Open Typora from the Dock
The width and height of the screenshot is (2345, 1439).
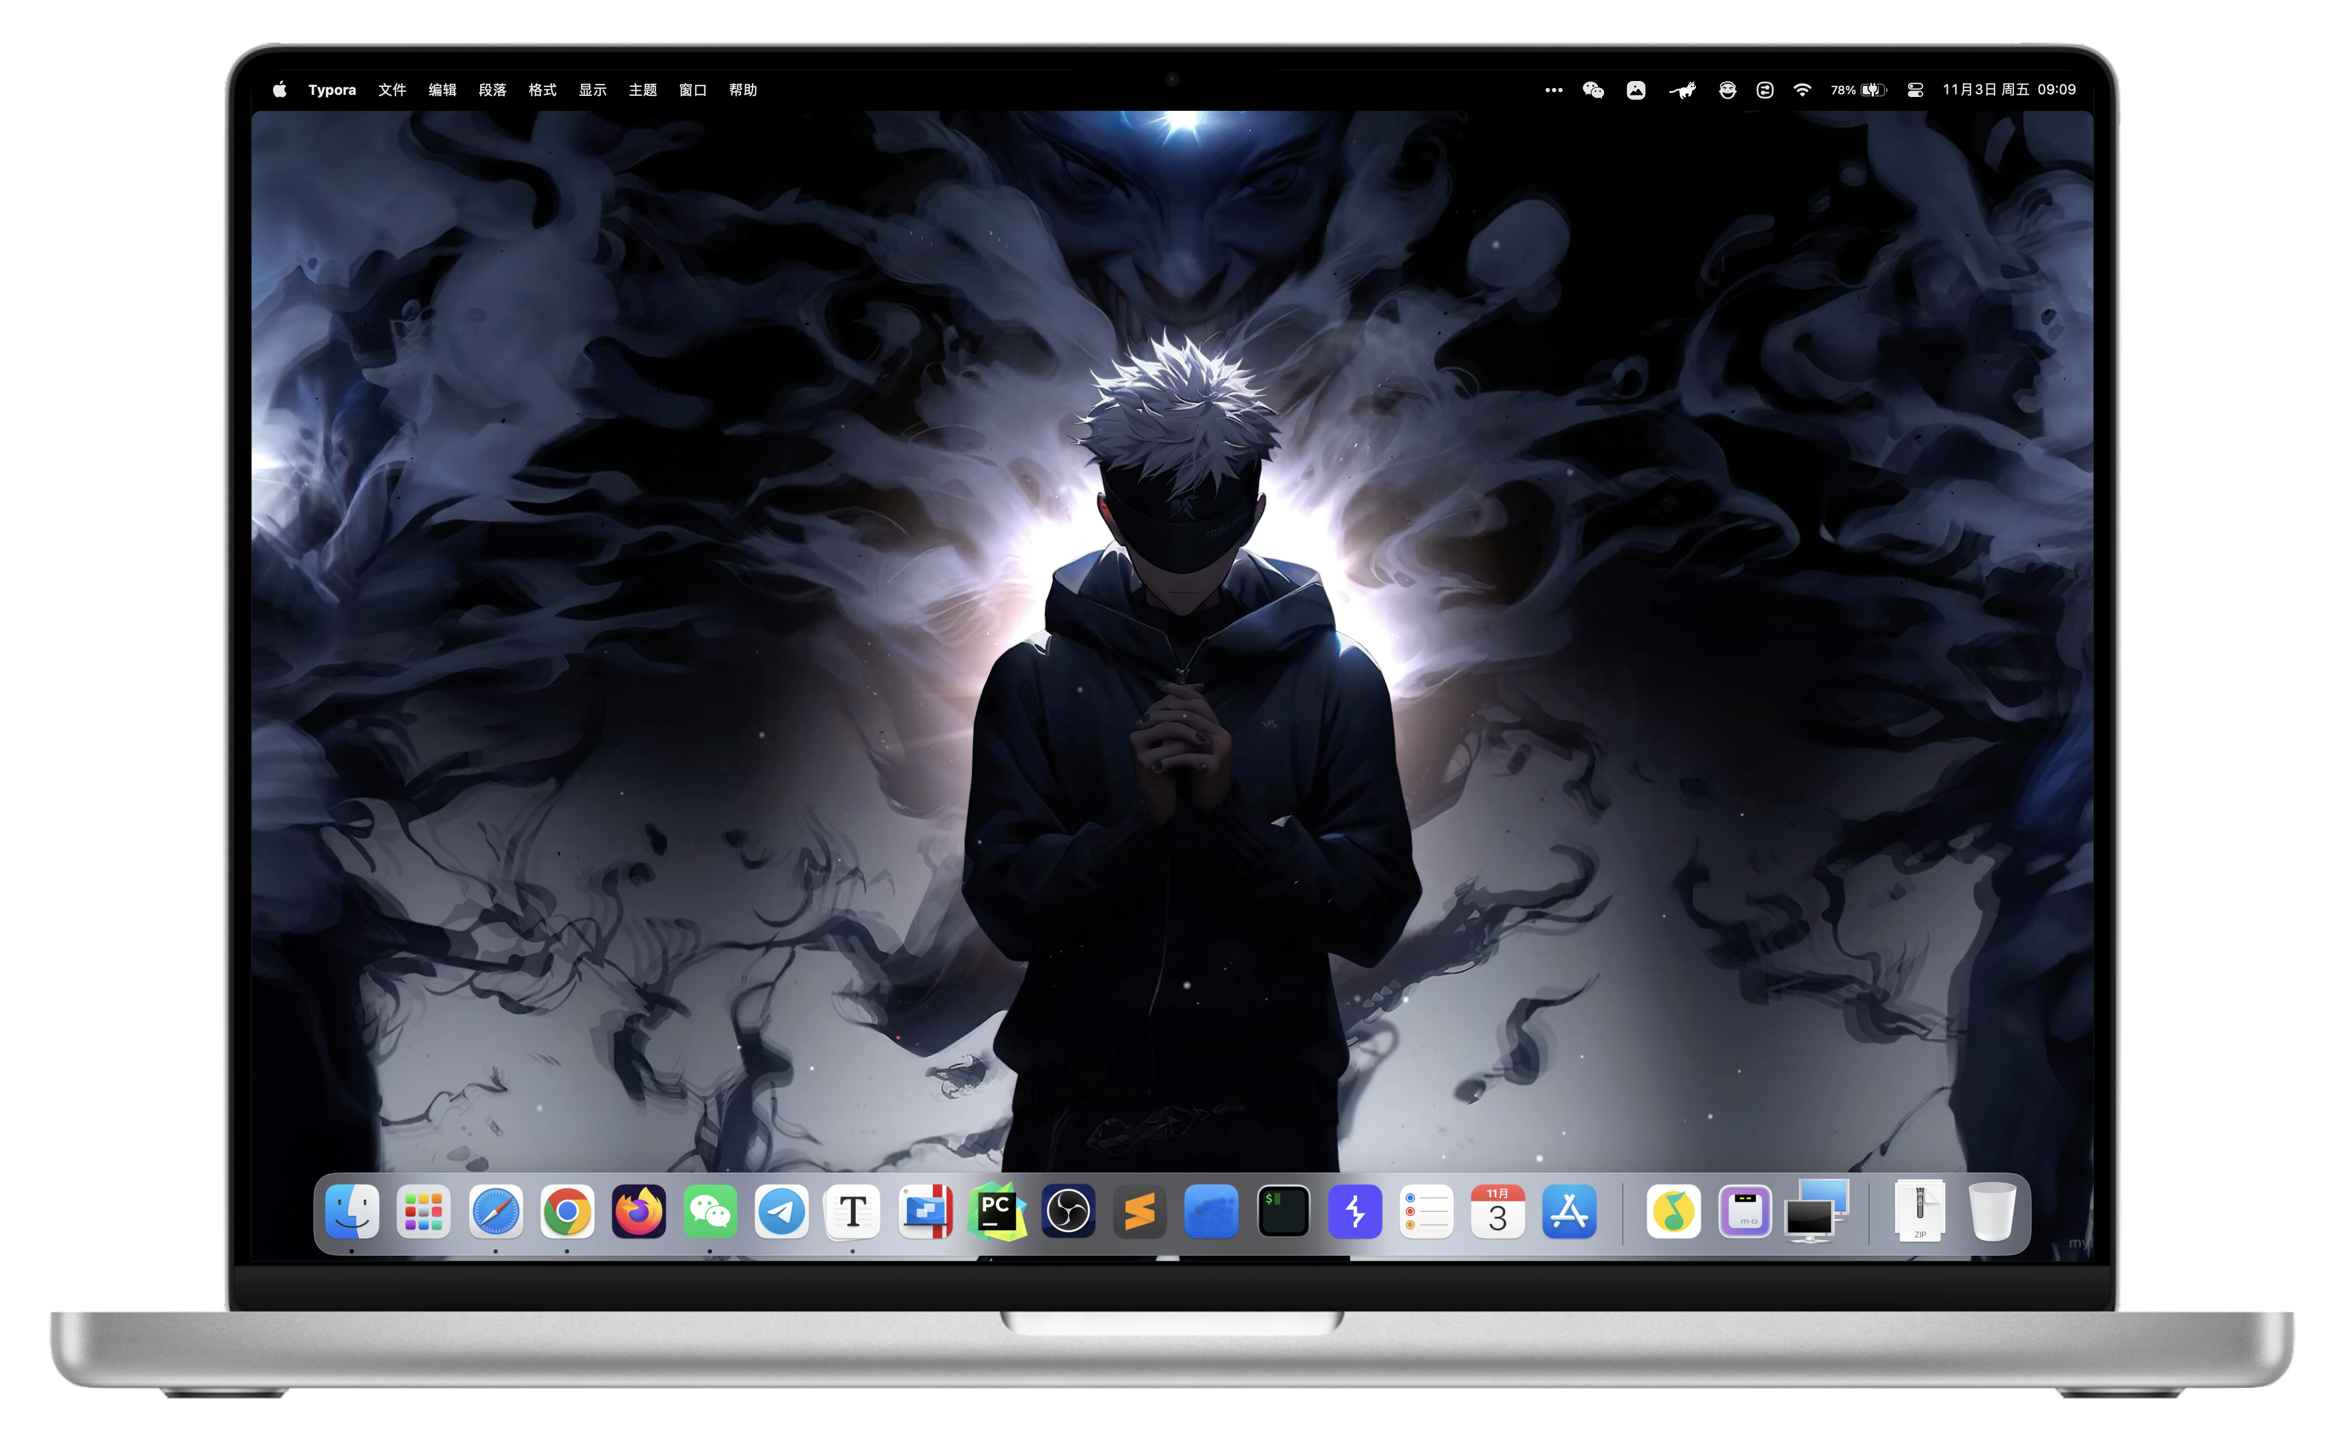click(853, 1211)
